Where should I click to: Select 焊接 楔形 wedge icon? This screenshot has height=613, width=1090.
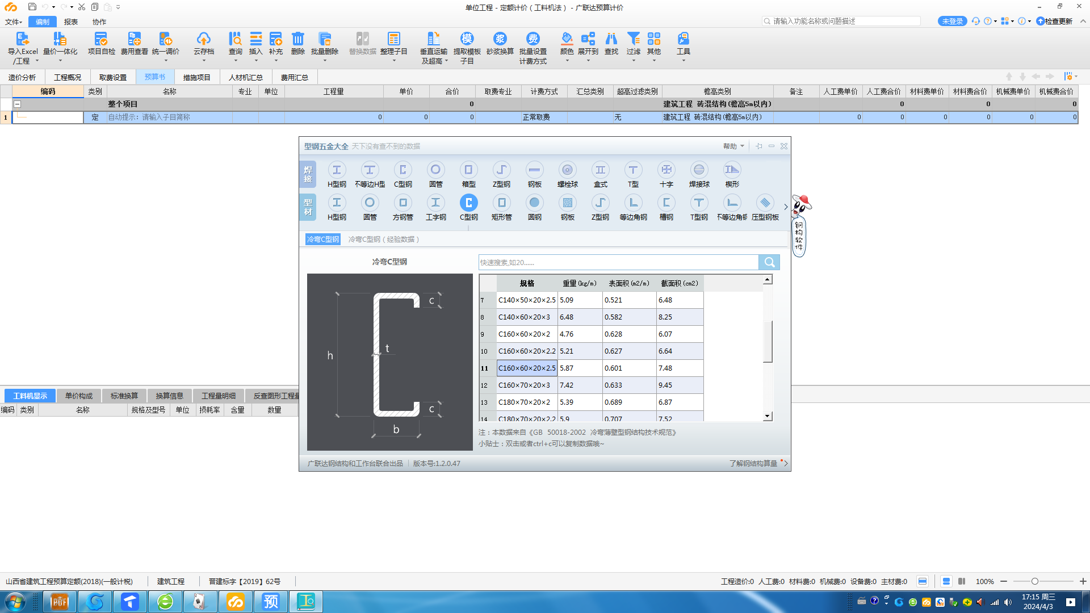click(x=732, y=170)
